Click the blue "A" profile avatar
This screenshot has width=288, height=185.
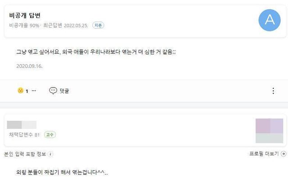(270, 20)
